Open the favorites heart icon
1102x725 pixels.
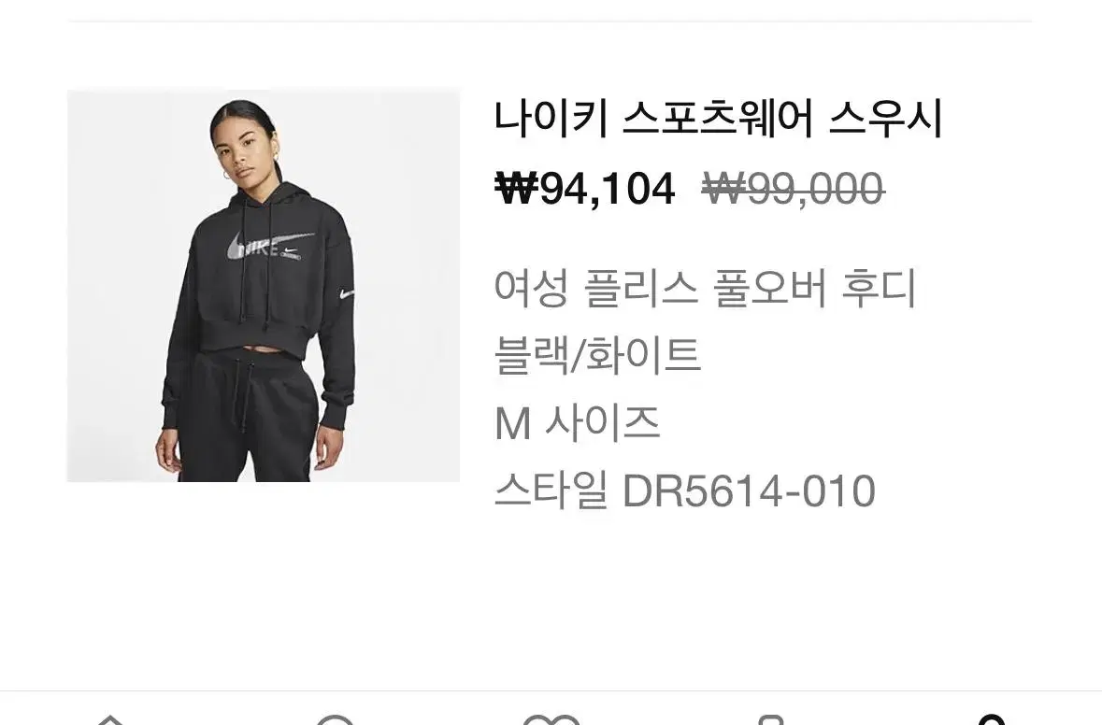click(x=551, y=720)
